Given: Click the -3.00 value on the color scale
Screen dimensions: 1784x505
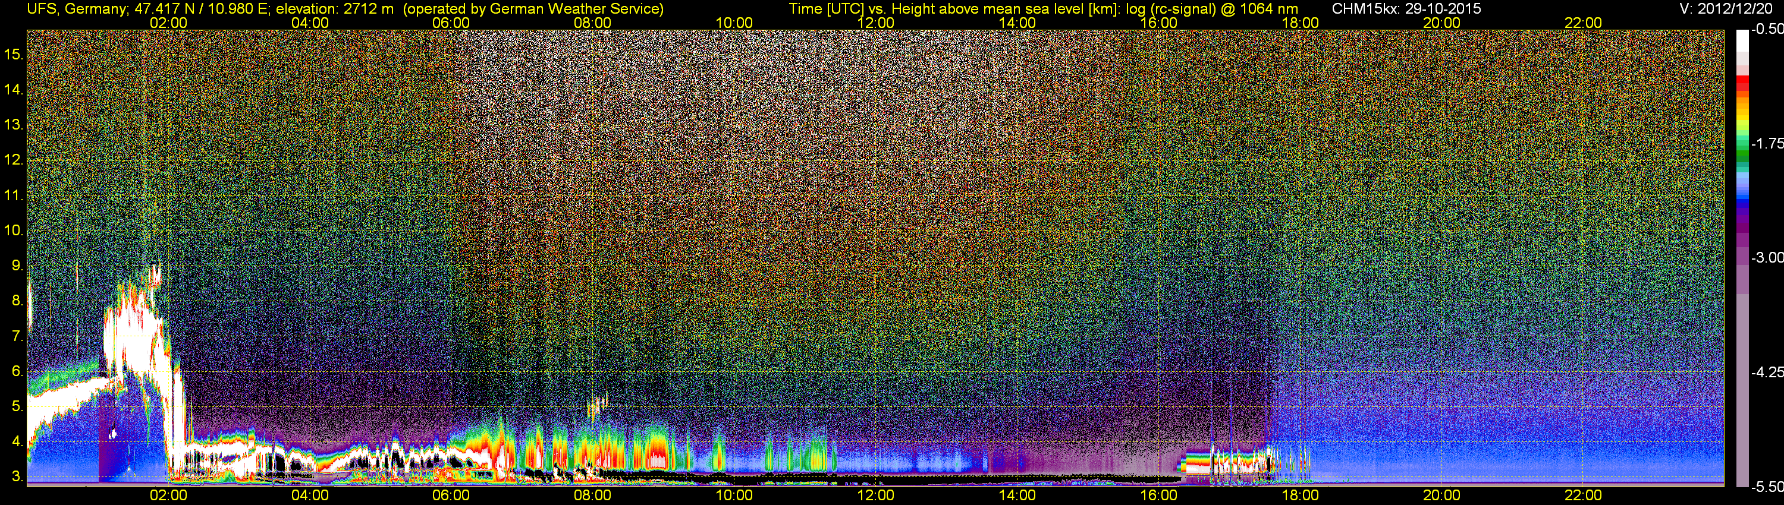Looking at the screenshot, I should point(1767,257).
